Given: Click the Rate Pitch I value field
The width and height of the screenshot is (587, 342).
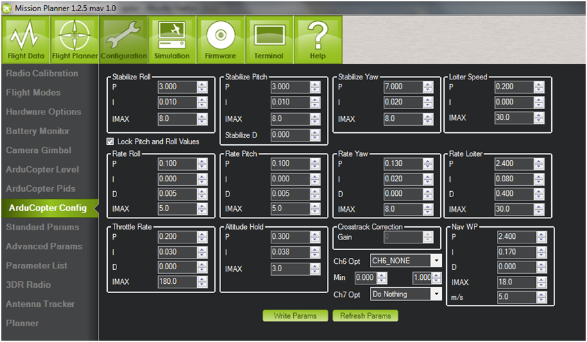Looking at the screenshot, I should point(291,179).
